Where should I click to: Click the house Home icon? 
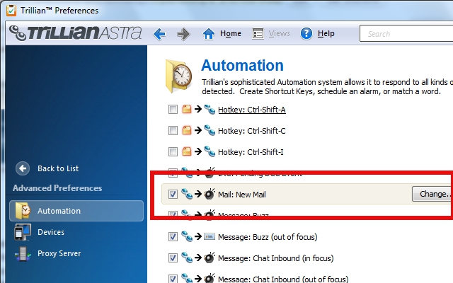tap(209, 34)
